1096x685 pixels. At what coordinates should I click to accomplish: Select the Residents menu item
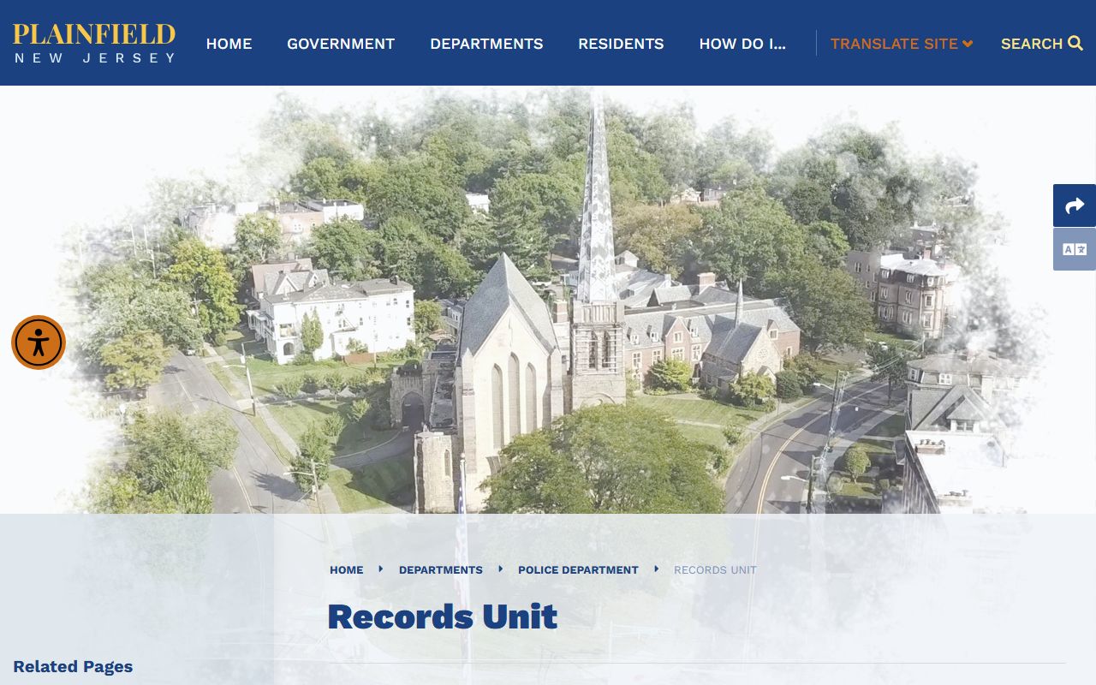point(621,44)
